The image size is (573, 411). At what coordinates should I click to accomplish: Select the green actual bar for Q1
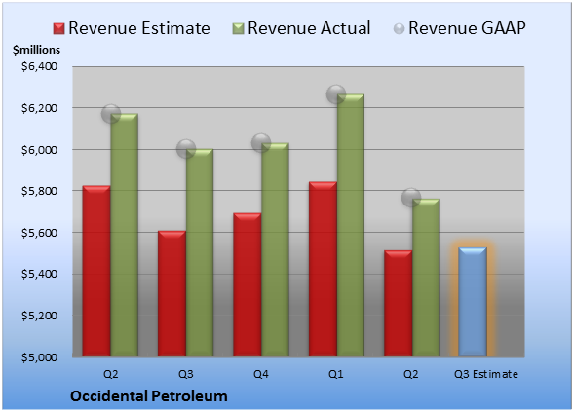tap(351, 225)
